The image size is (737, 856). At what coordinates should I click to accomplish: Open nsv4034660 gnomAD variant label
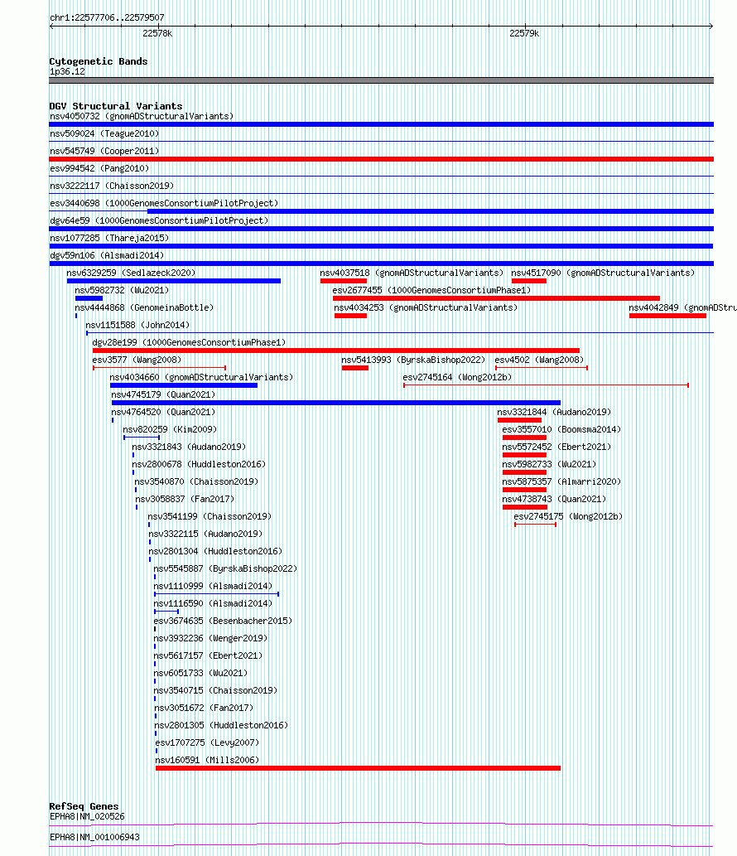[201, 378]
